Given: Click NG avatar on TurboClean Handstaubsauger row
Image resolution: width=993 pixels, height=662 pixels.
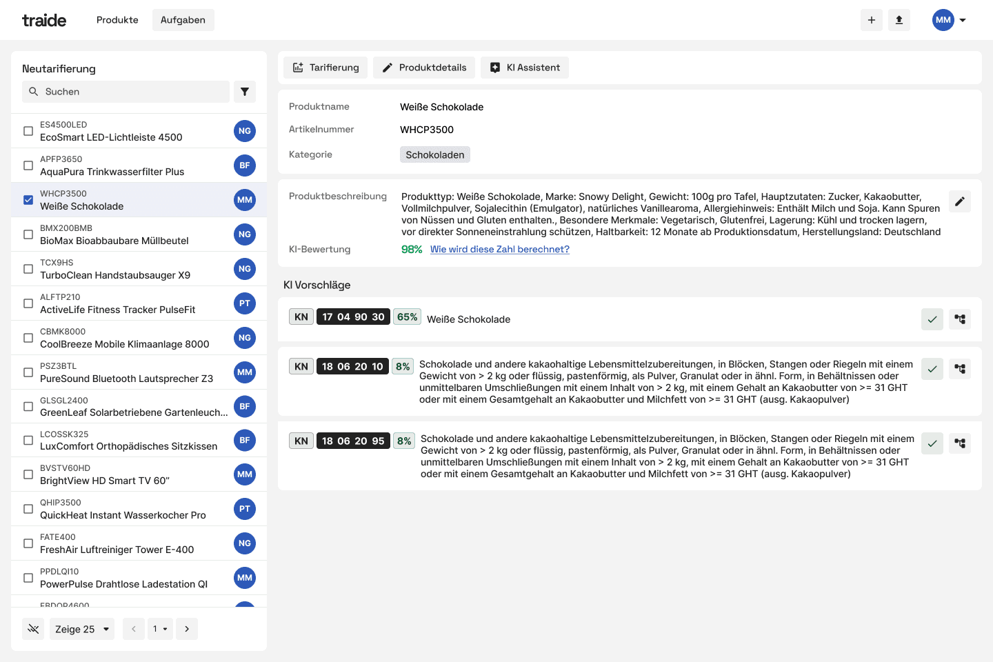Looking at the screenshot, I should click(x=245, y=269).
